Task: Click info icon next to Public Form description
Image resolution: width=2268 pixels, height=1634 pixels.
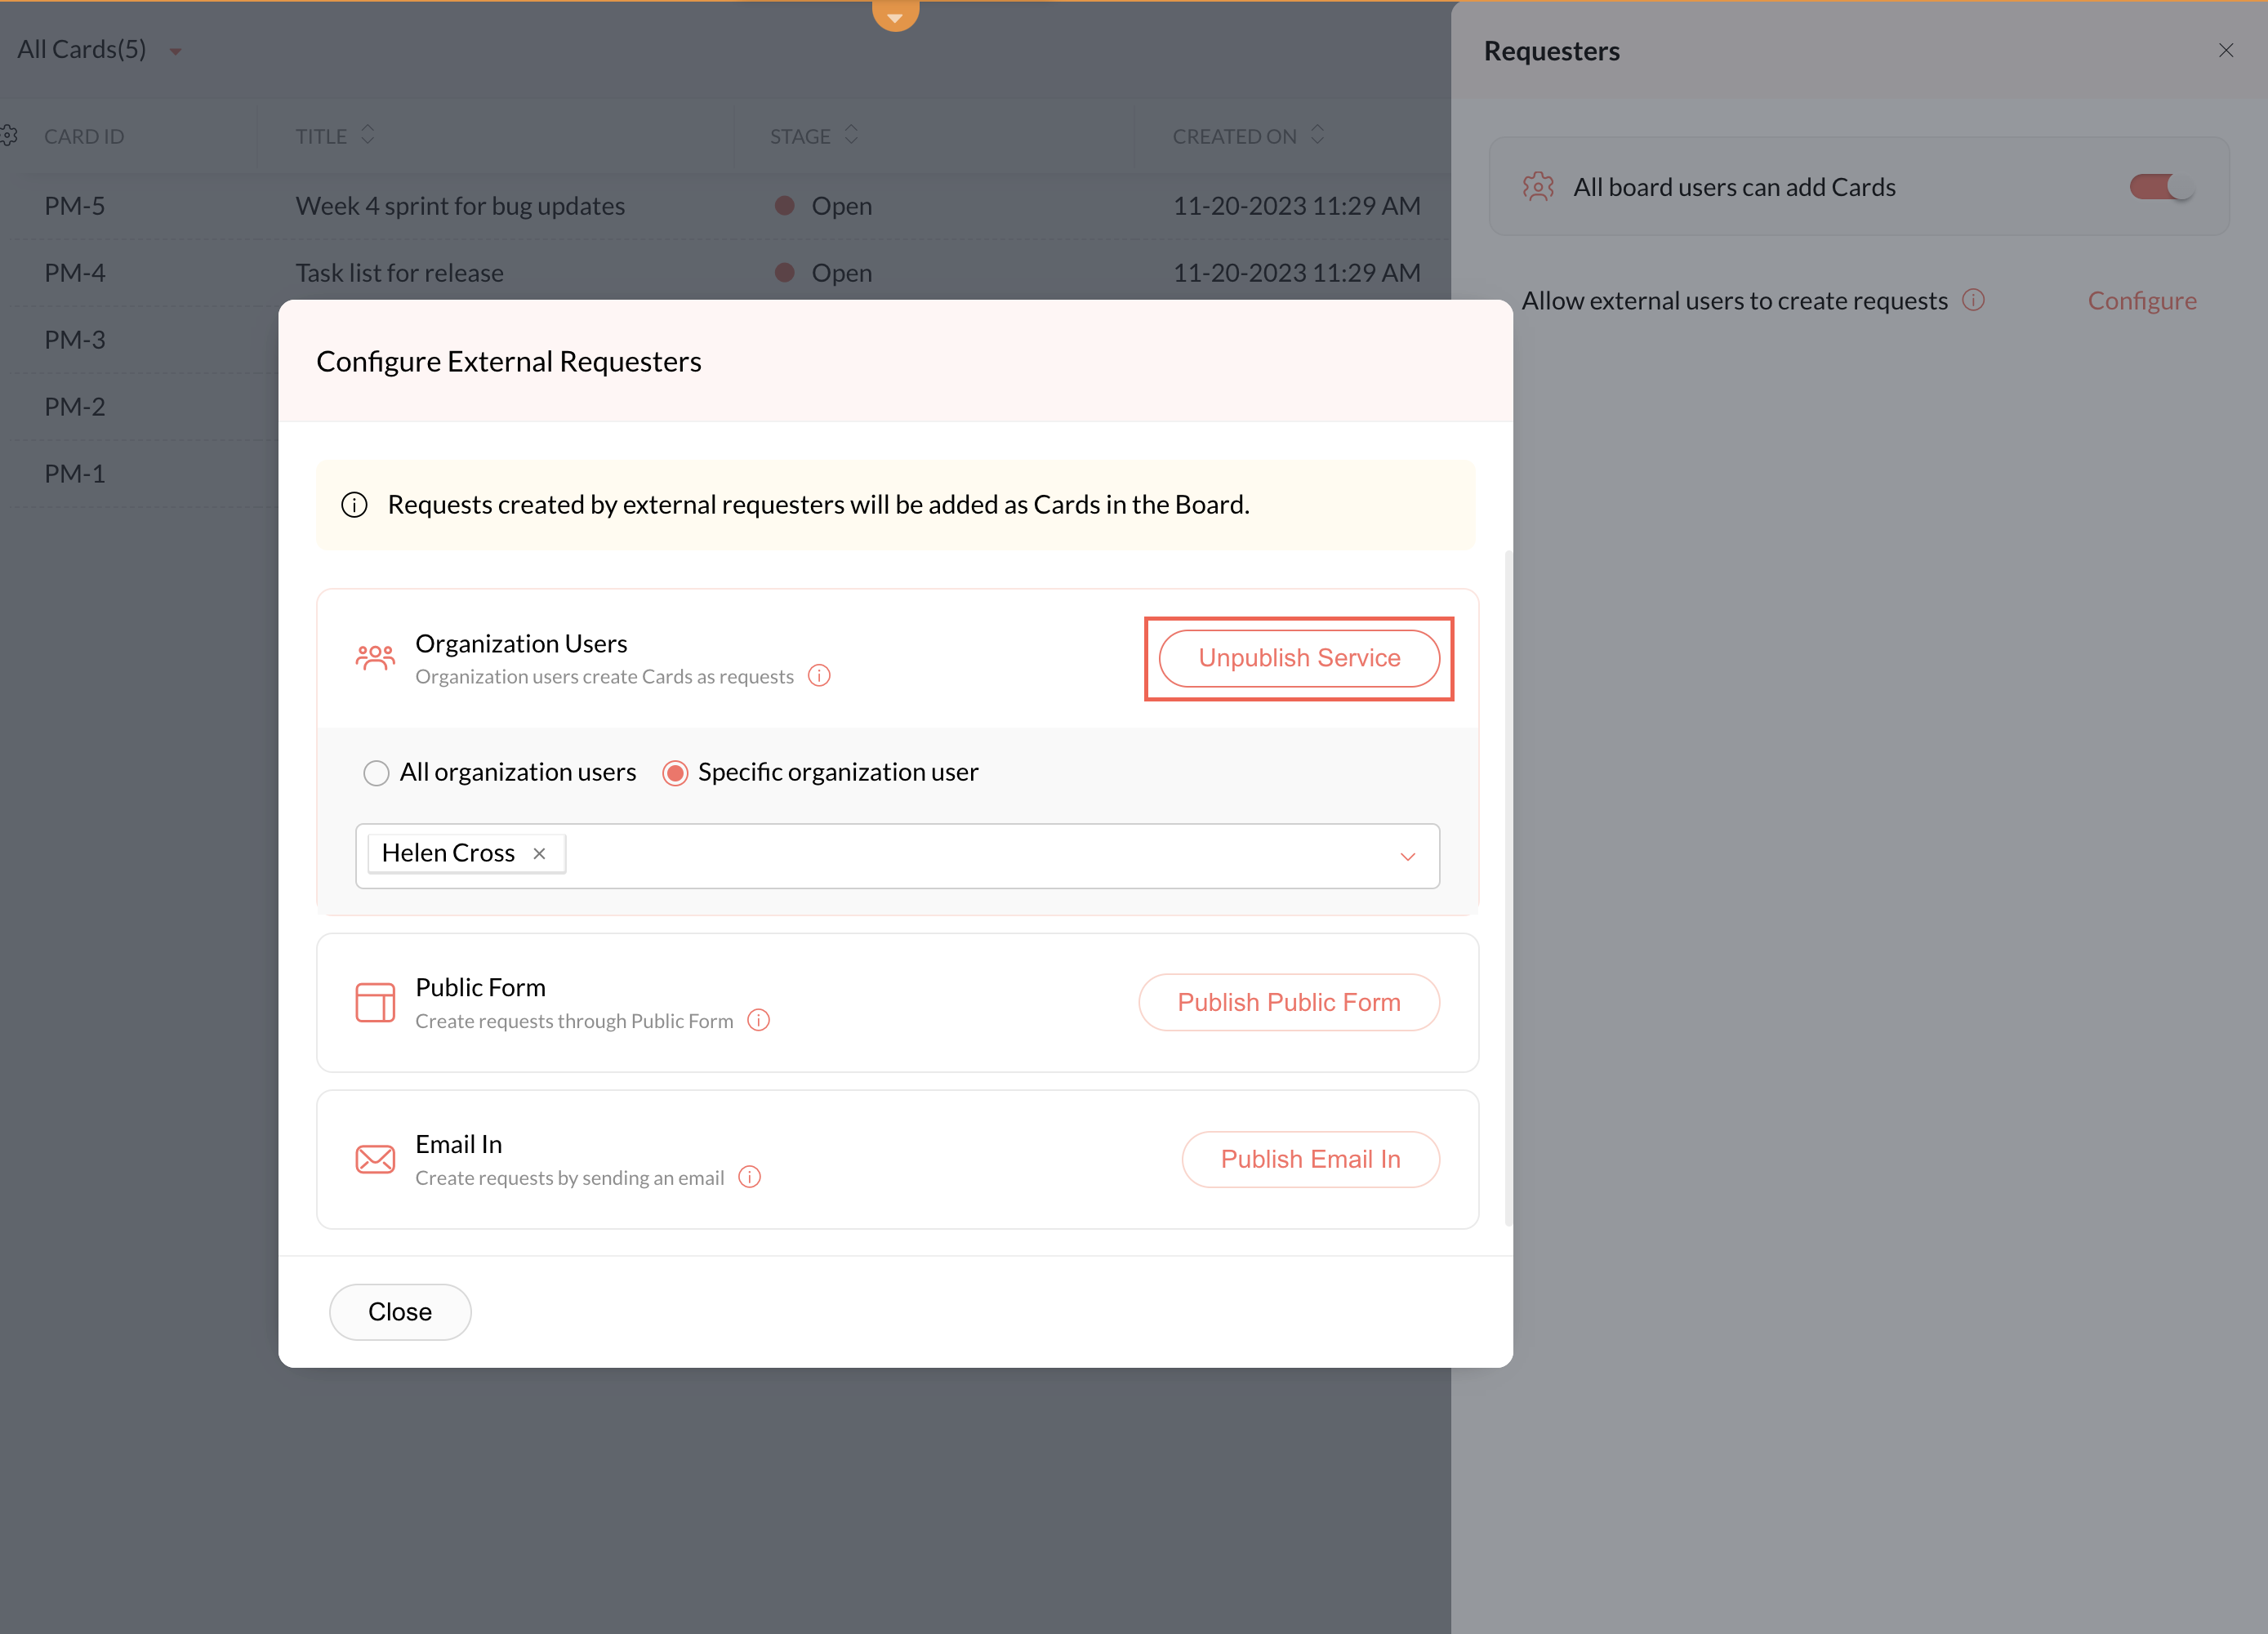Action: [x=759, y=1020]
